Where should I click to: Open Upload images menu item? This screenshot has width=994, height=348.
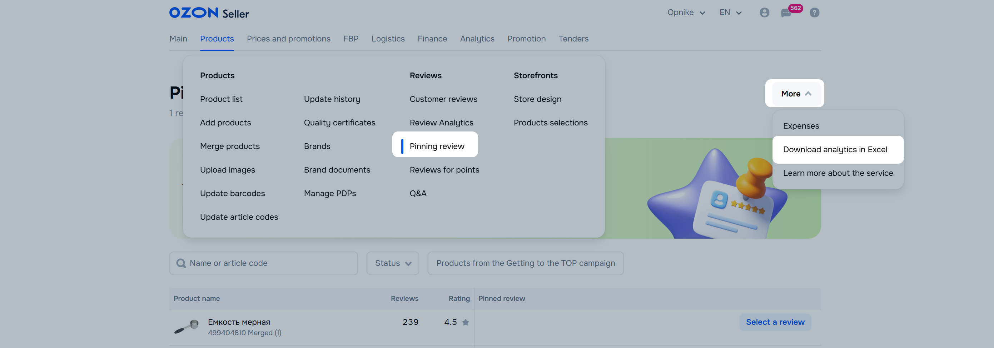[x=227, y=170]
